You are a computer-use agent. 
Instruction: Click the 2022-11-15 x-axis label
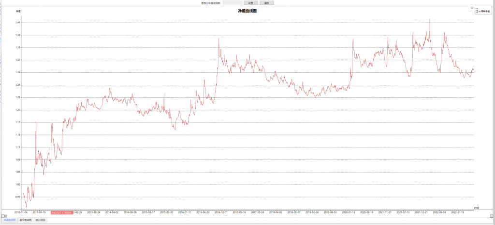click(x=457, y=212)
